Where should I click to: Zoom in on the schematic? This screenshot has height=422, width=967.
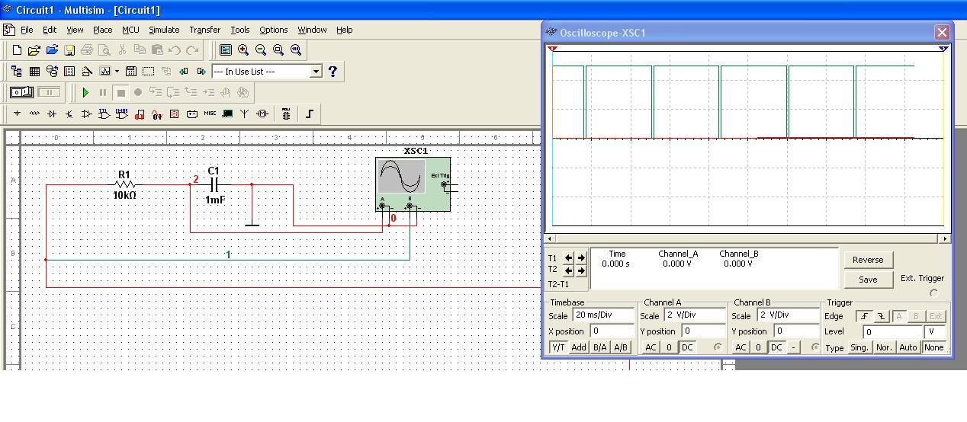coord(243,50)
